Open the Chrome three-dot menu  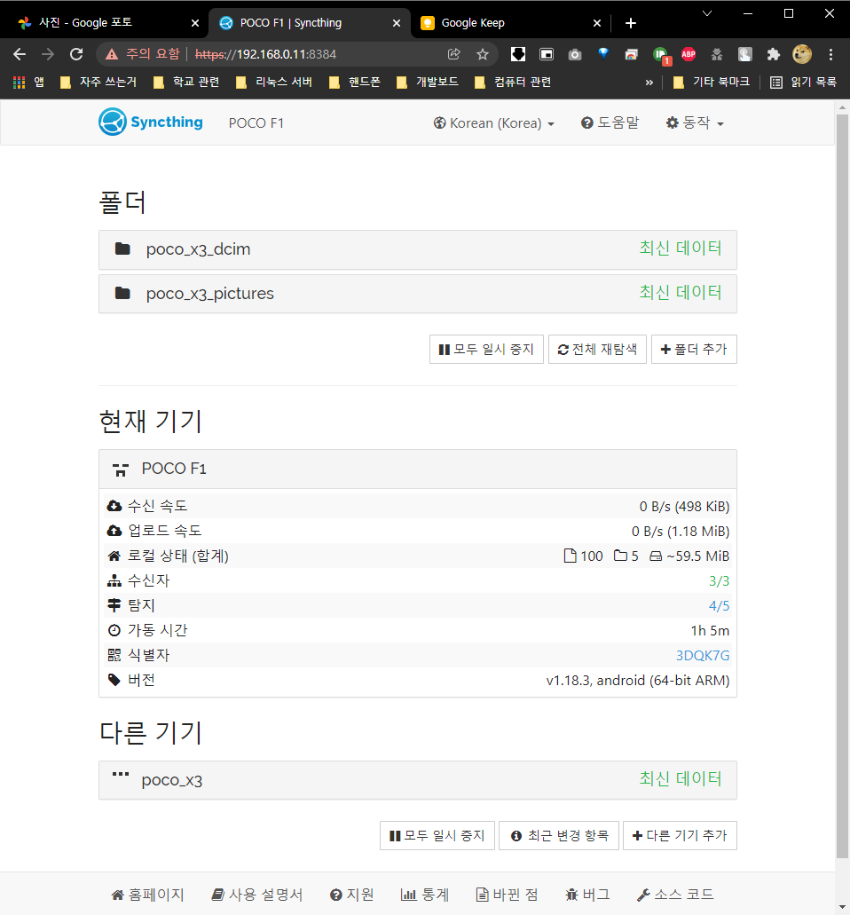pos(830,54)
